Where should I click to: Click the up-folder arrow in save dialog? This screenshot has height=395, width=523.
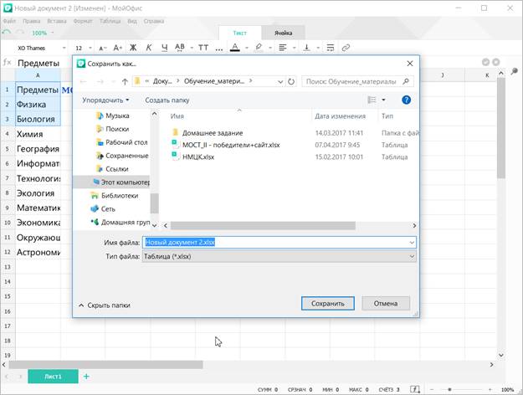125,82
